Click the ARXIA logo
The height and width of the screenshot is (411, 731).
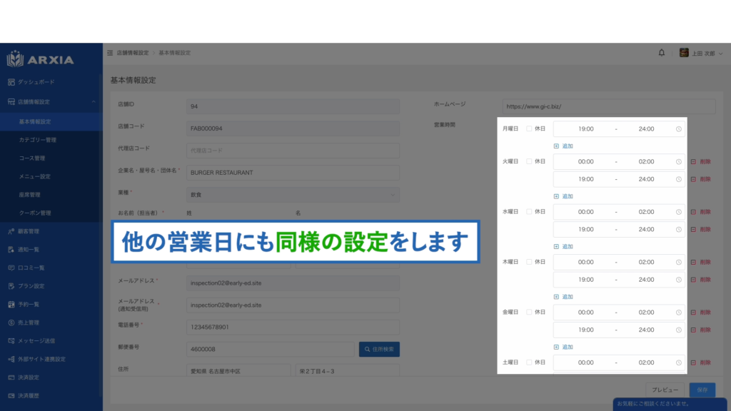[x=40, y=59]
